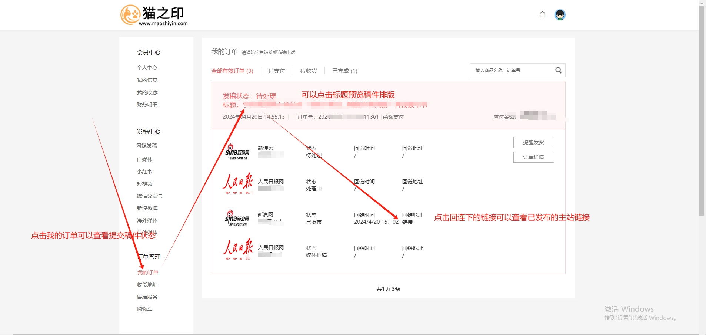Go to 新浪微博 in the sidebar
This screenshot has width=706, height=335.
tap(147, 208)
